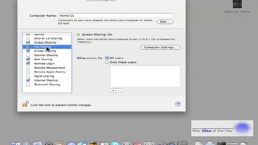The image size is (258, 145).
Task: Select the "Web Sharing" service label
Action: pos(43,59)
